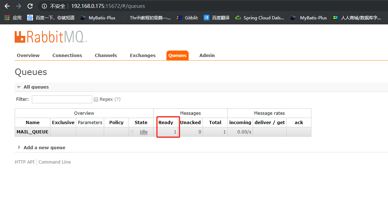Enable the Regex checkbox
This screenshot has height=217, width=388.
pos(96,99)
